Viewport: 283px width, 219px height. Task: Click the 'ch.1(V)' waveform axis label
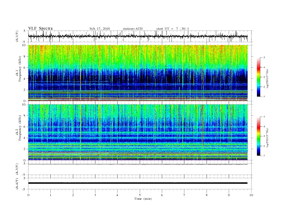[x=17, y=36]
